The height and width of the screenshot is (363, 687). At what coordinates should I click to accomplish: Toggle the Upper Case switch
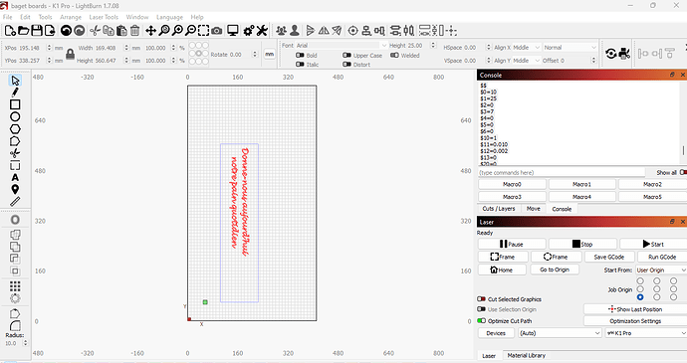click(347, 55)
